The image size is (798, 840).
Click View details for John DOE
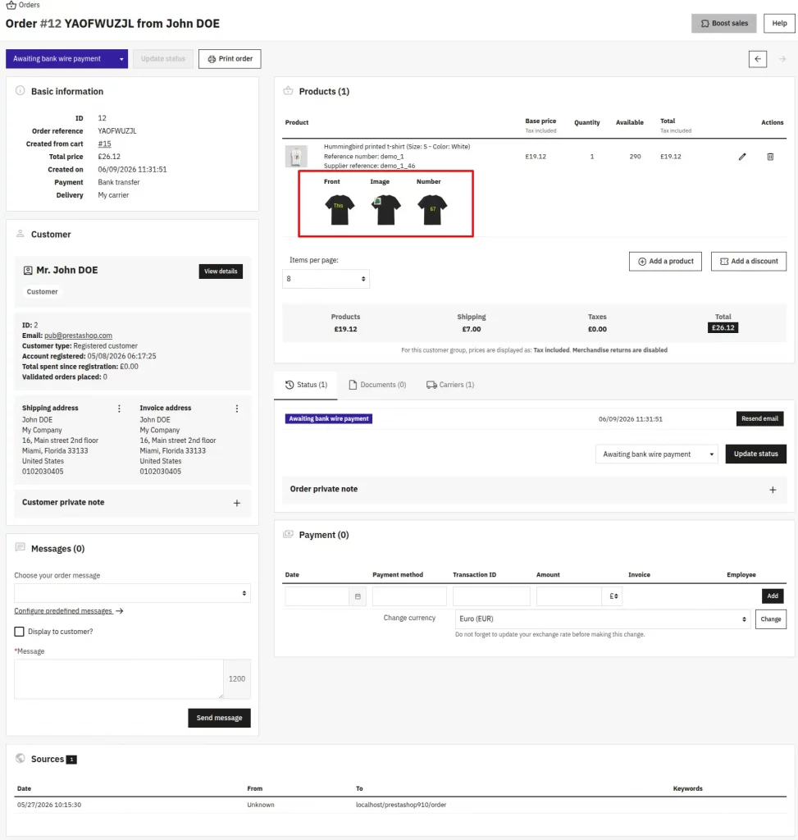(x=221, y=271)
